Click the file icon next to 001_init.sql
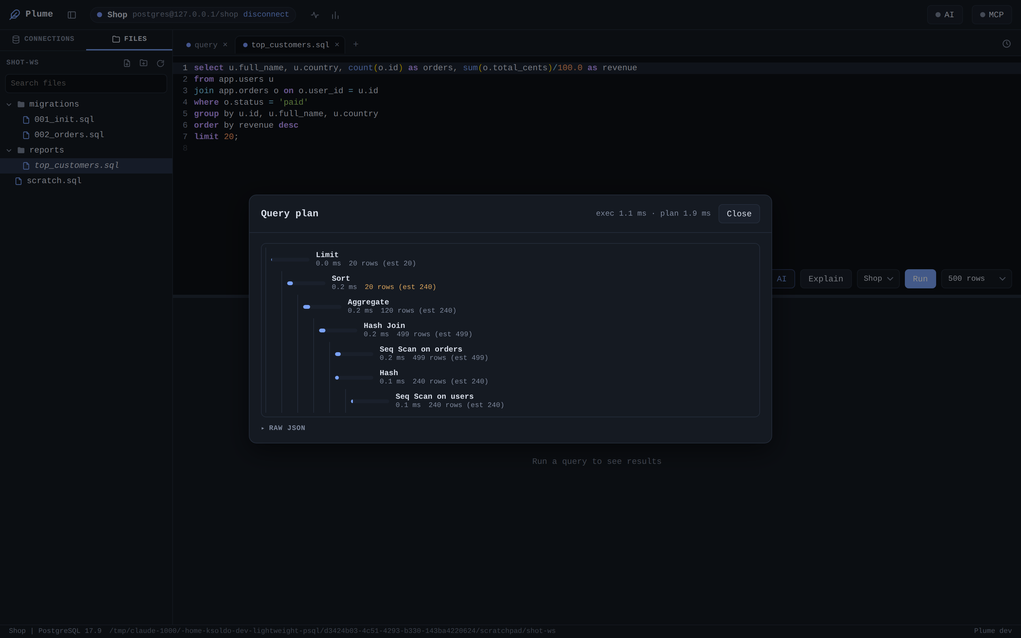Image resolution: width=1021 pixels, height=638 pixels. pyautogui.click(x=26, y=120)
